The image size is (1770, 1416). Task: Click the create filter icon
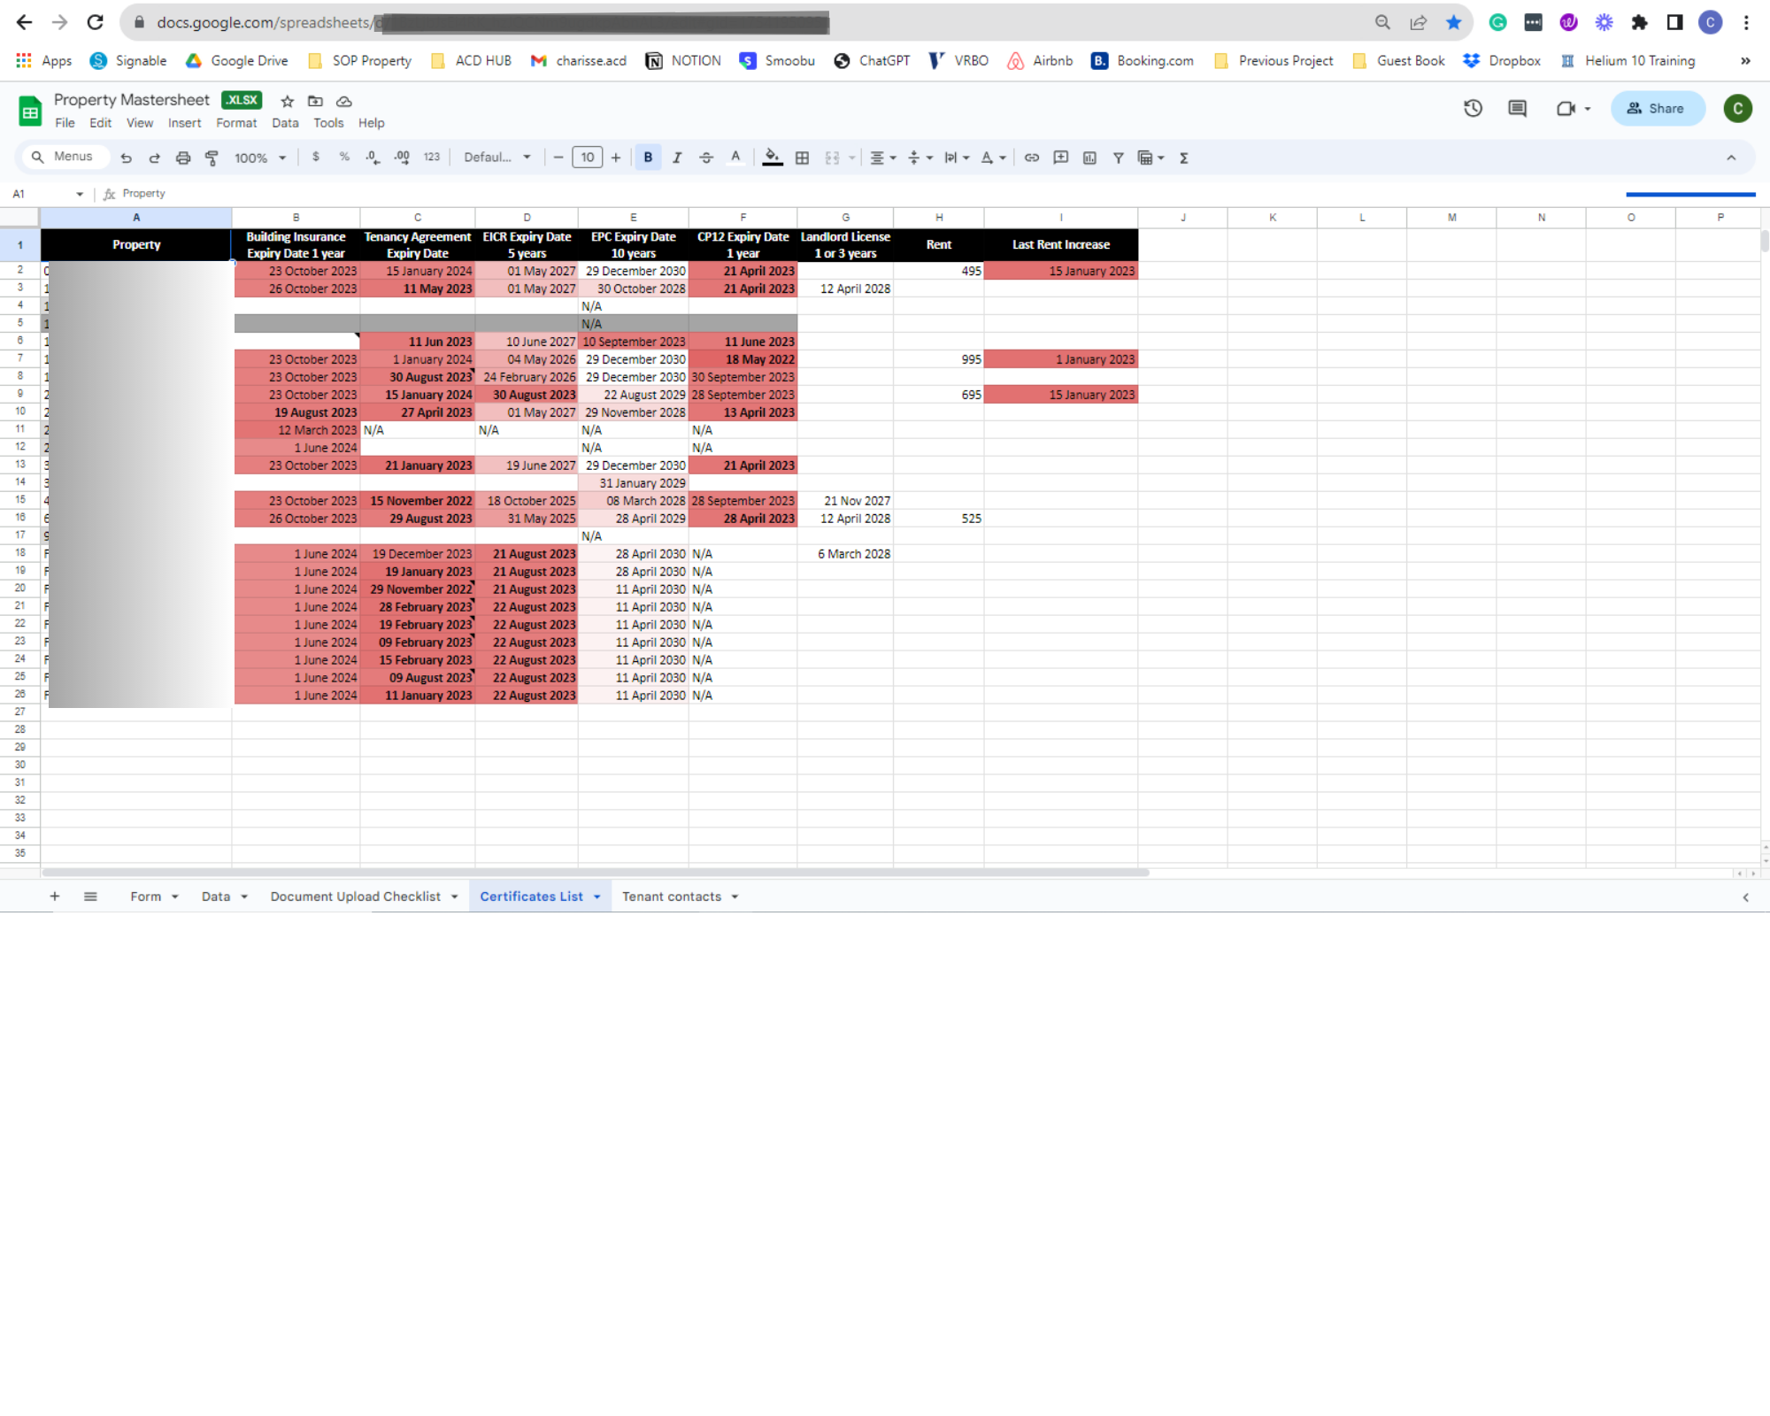[1119, 158]
